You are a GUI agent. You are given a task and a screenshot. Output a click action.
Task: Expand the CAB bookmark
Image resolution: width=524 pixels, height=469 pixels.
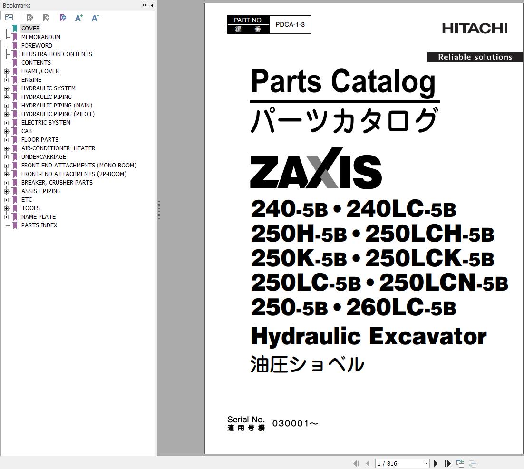[6, 131]
